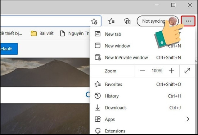The image size is (198, 135).
Task: Click the New tab icon
Action: [x=98, y=34]
